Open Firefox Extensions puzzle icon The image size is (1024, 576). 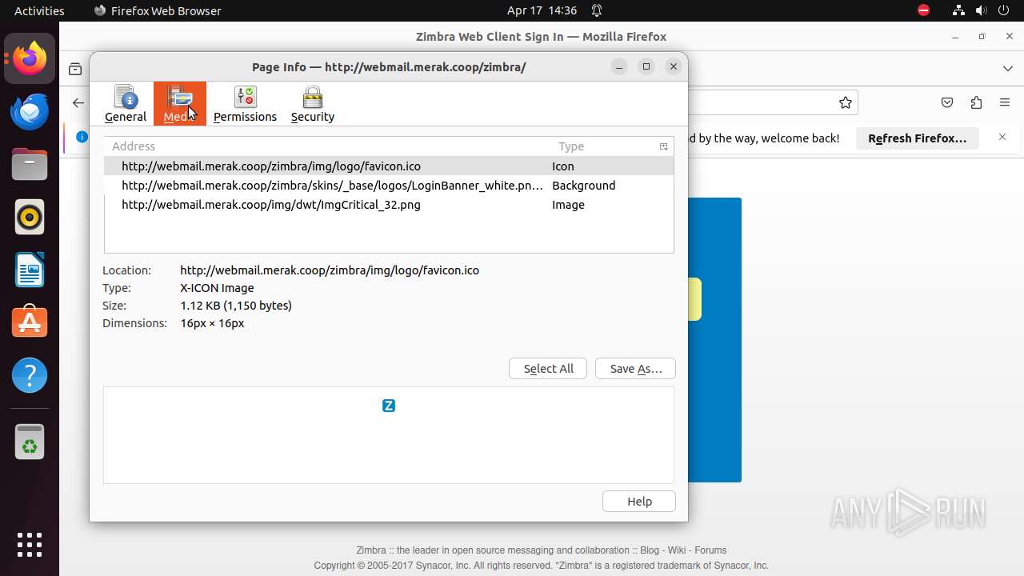(x=976, y=102)
